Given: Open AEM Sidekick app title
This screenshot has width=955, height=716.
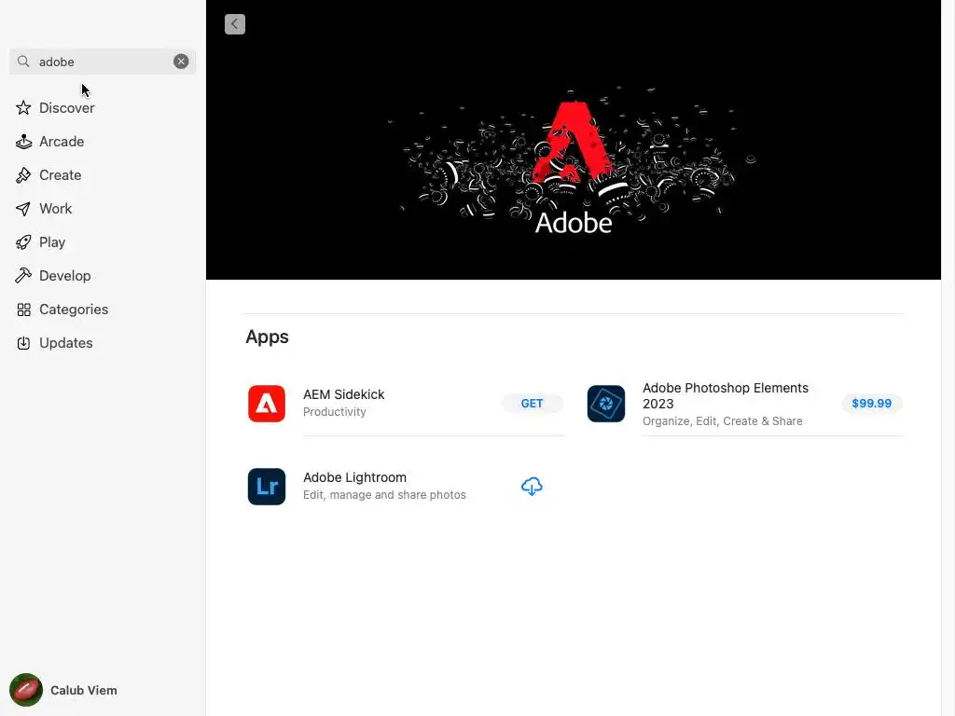Looking at the screenshot, I should click(x=343, y=394).
